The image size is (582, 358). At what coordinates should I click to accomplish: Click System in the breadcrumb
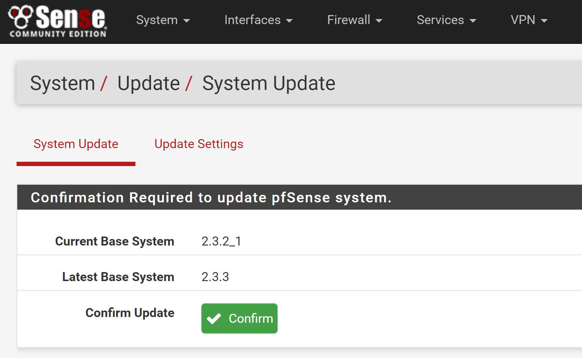[63, 83]
